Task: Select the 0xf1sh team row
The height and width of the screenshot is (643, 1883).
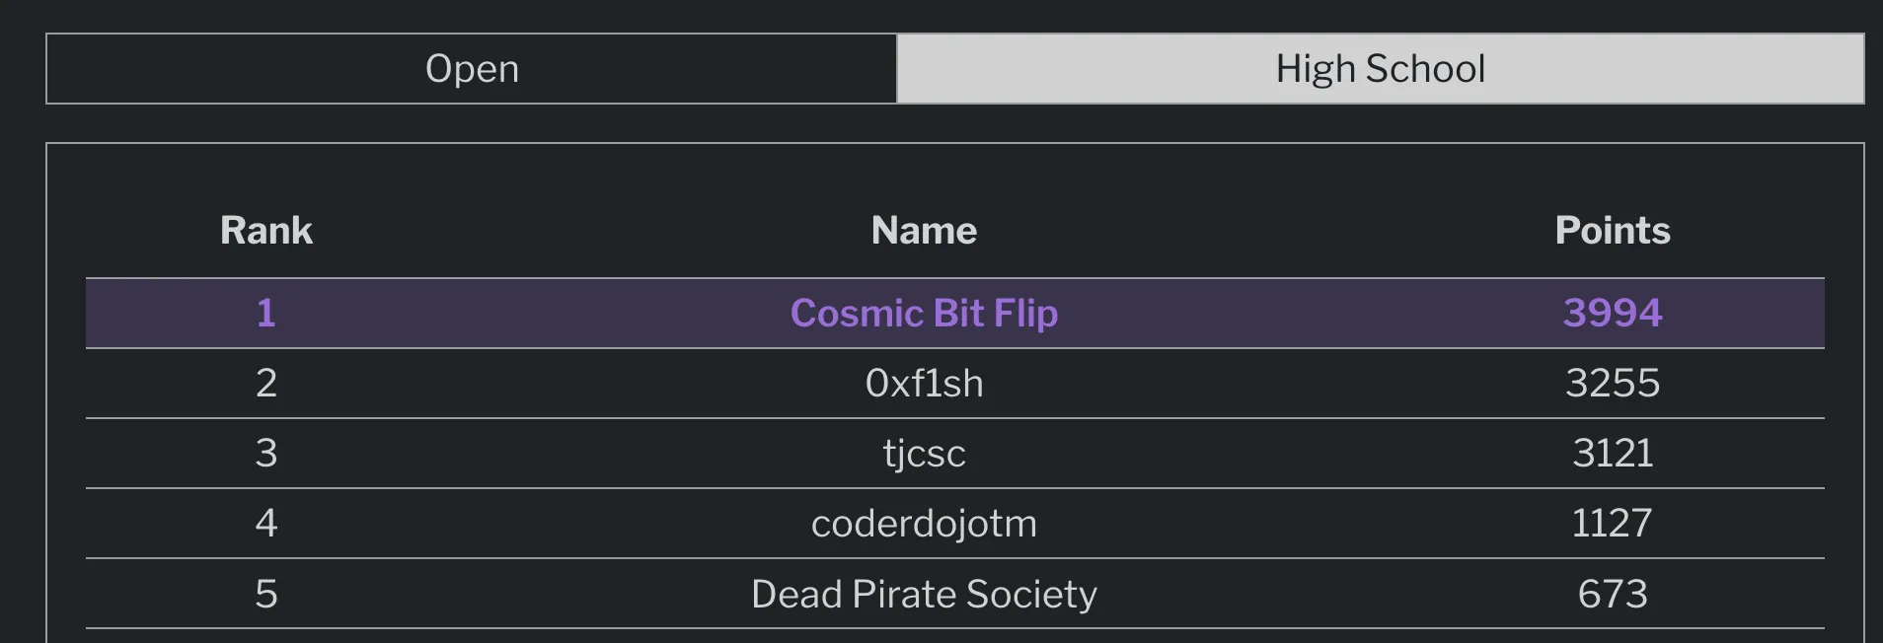Action: (x=924, y=384)
